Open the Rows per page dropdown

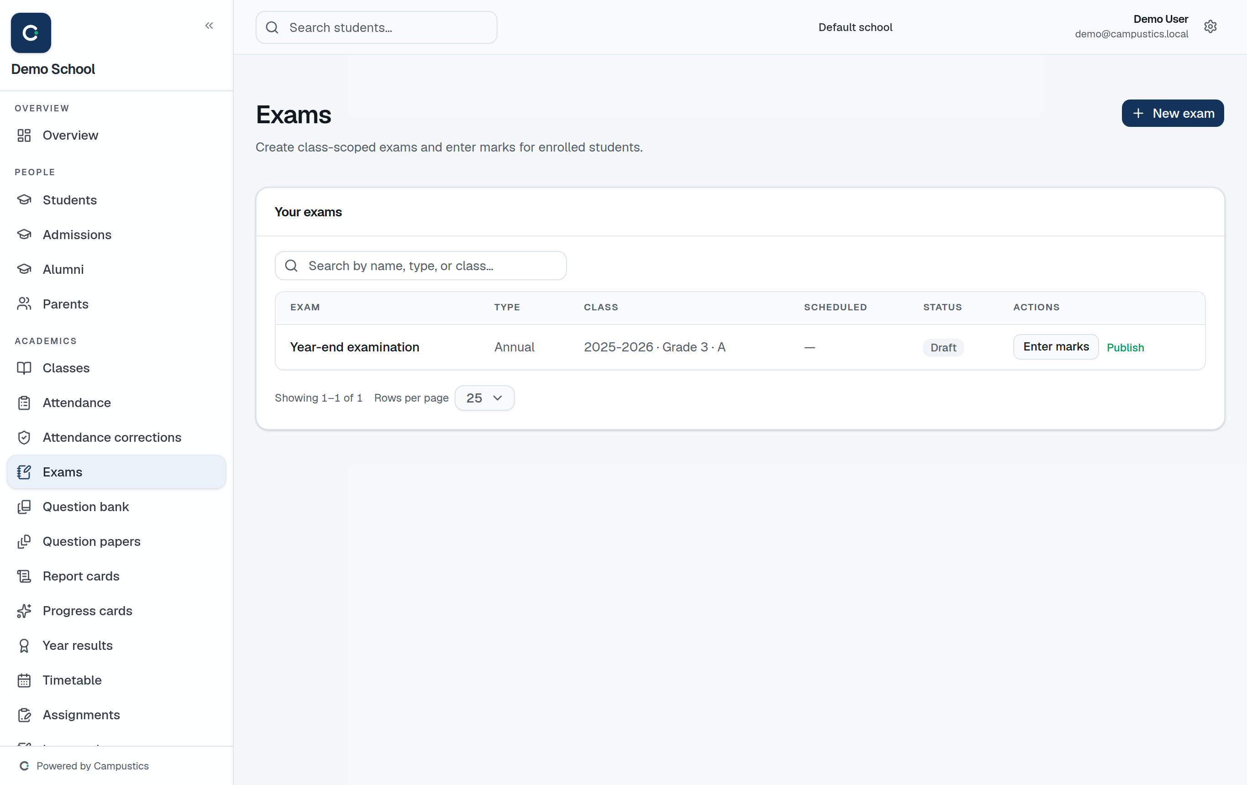484,398
